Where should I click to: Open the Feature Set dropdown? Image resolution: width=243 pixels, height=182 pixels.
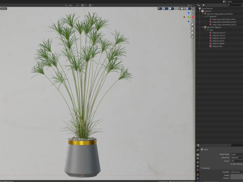237,158
